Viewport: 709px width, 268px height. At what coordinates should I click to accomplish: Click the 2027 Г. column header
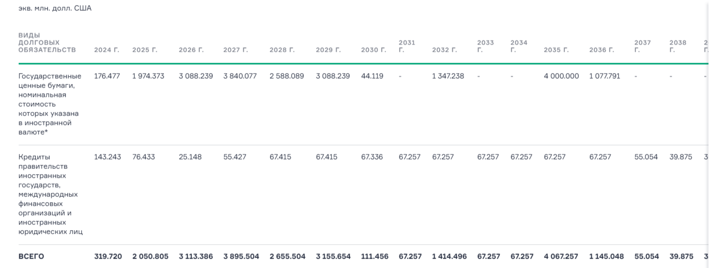tap(235, 50)
